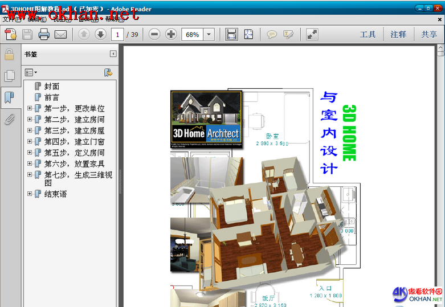Zoom out with the minus button
Image resolution: width=445 pixels, height=307 pixels.
click(x=154, y=34)
